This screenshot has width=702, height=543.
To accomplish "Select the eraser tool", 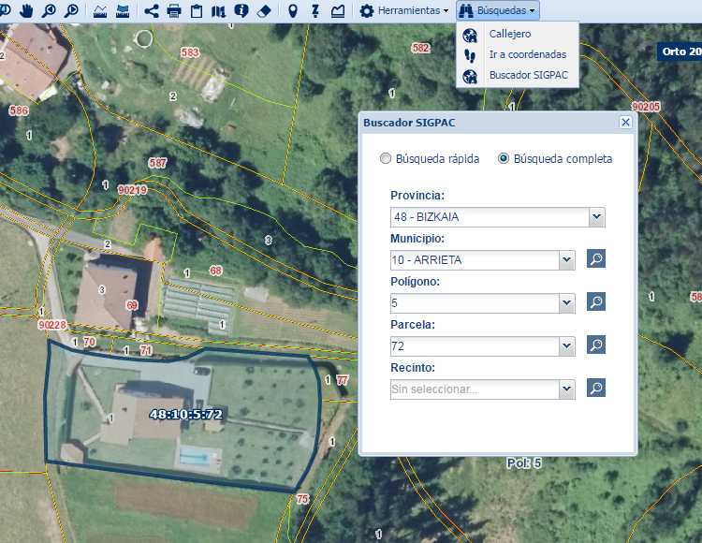I will click(263, 11).
